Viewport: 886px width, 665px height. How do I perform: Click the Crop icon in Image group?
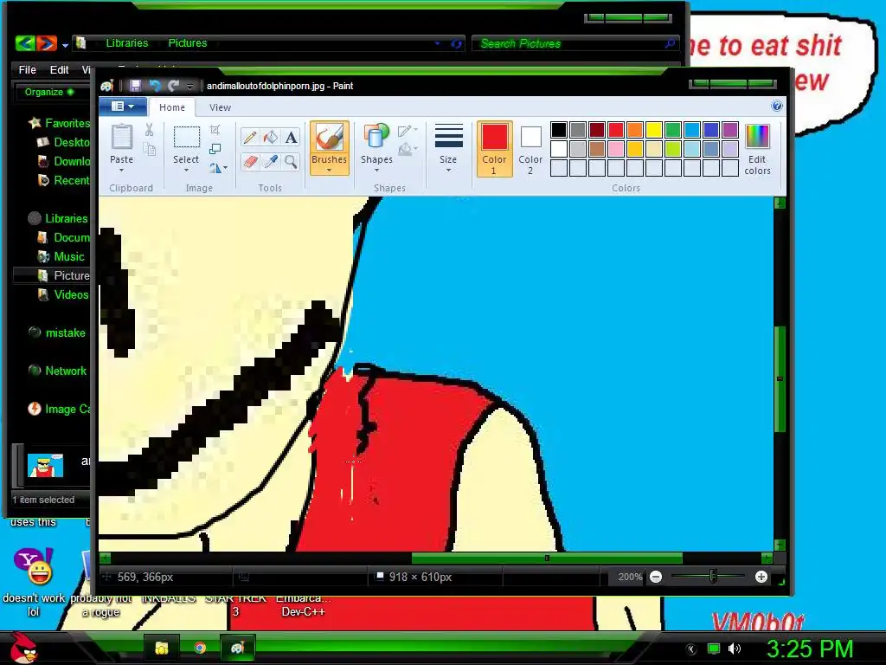click(215, 130)
